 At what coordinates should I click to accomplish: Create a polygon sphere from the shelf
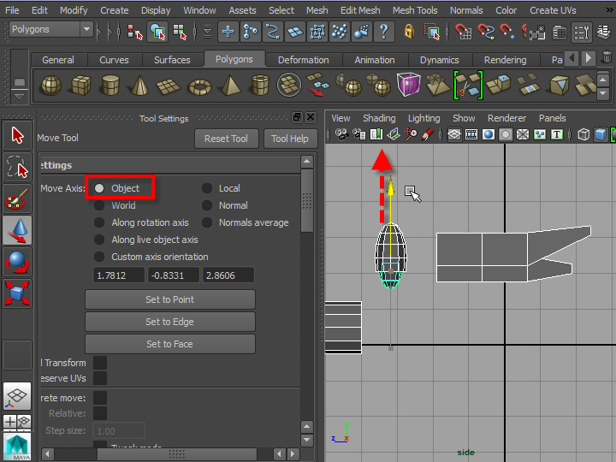coord(51,86)
